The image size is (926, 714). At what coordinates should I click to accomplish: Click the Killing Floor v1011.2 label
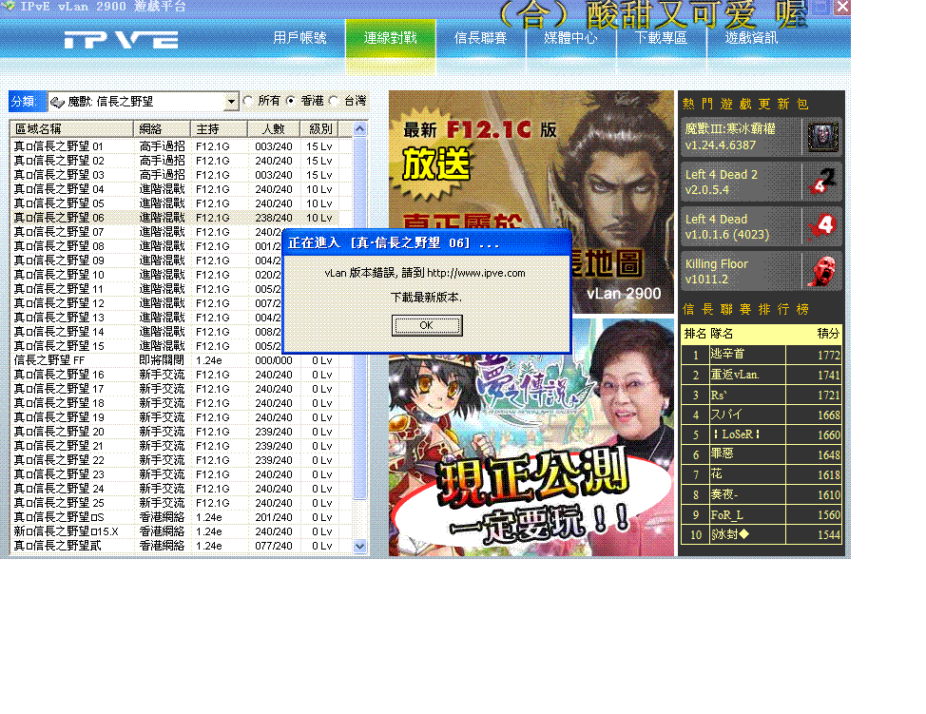(x=716, y=271)
